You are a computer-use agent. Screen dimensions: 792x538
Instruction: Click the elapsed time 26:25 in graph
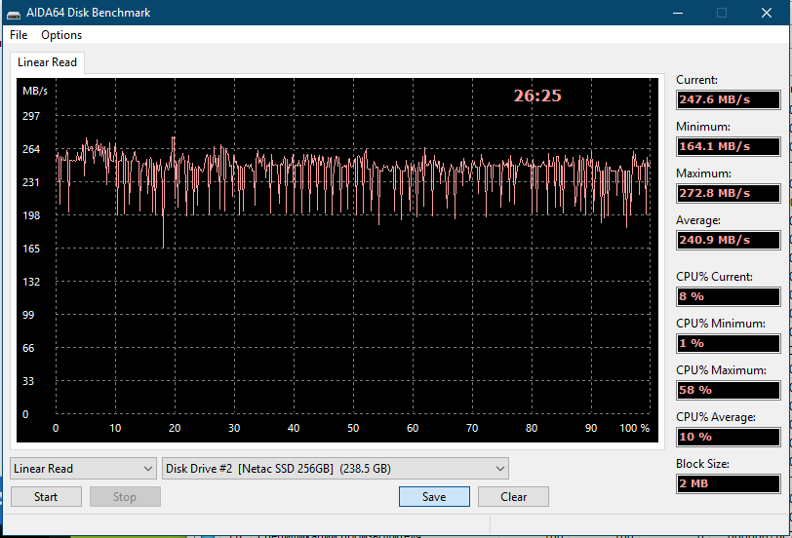pos(537,96)
